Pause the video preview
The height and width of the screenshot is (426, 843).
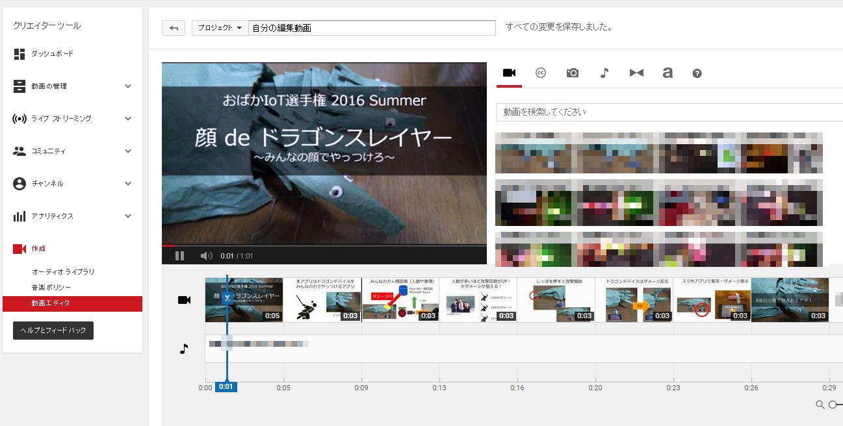[180, 256]
